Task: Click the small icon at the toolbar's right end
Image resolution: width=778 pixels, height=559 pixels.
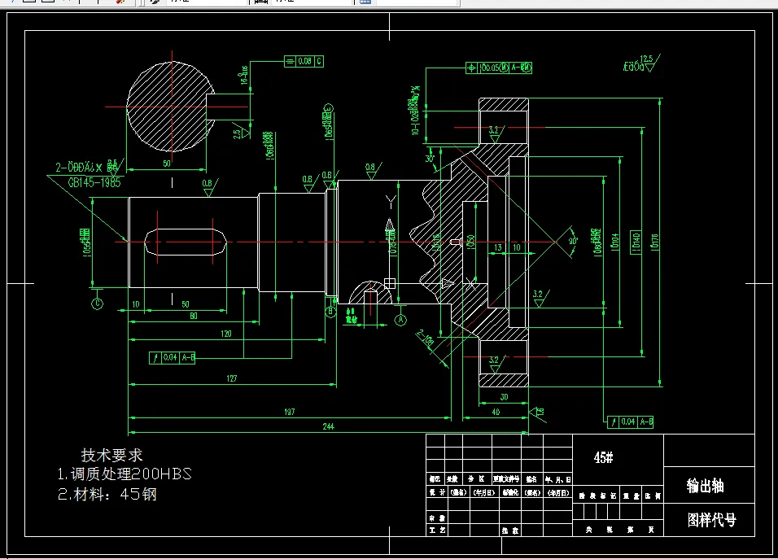Action: [x=365, y=2]
